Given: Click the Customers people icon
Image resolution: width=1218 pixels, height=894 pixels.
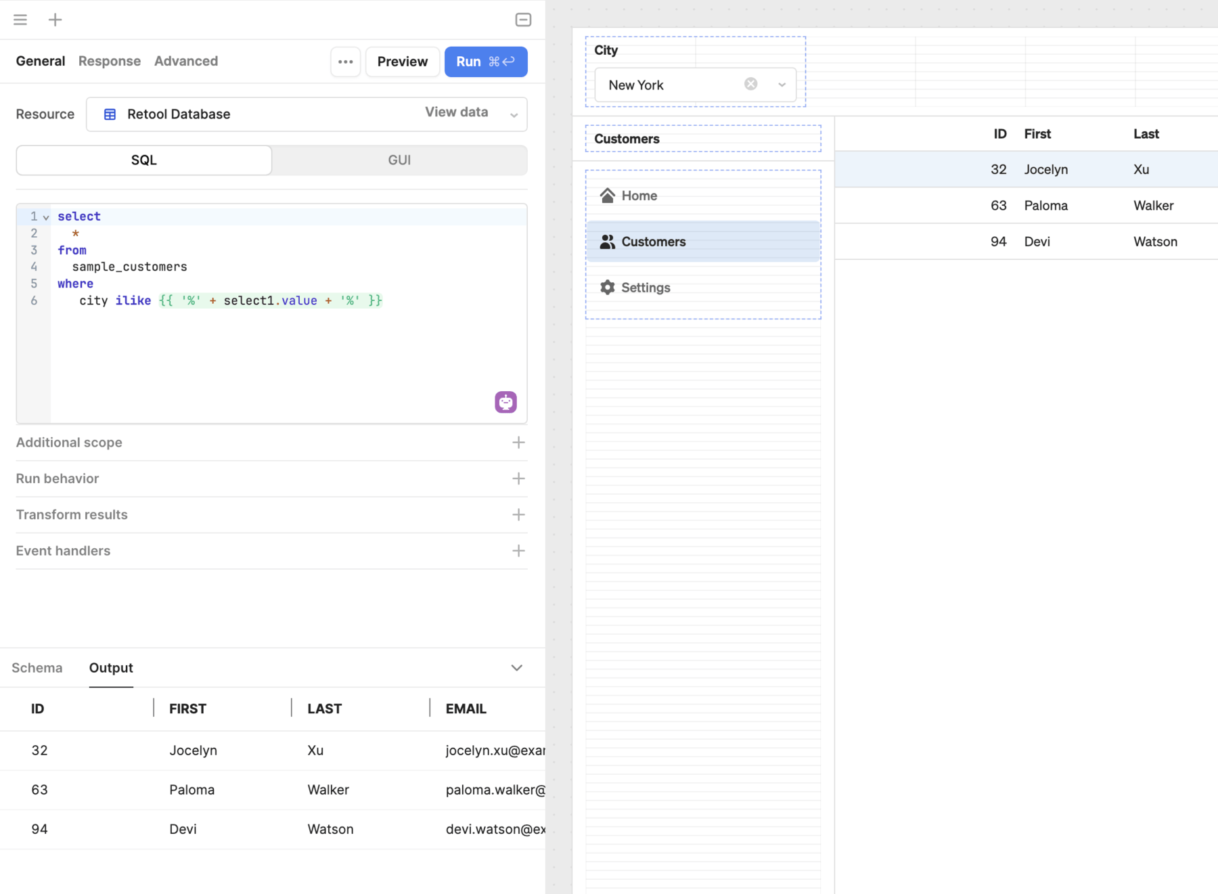Looking at the screenshot, I should [x=607, y=242].
